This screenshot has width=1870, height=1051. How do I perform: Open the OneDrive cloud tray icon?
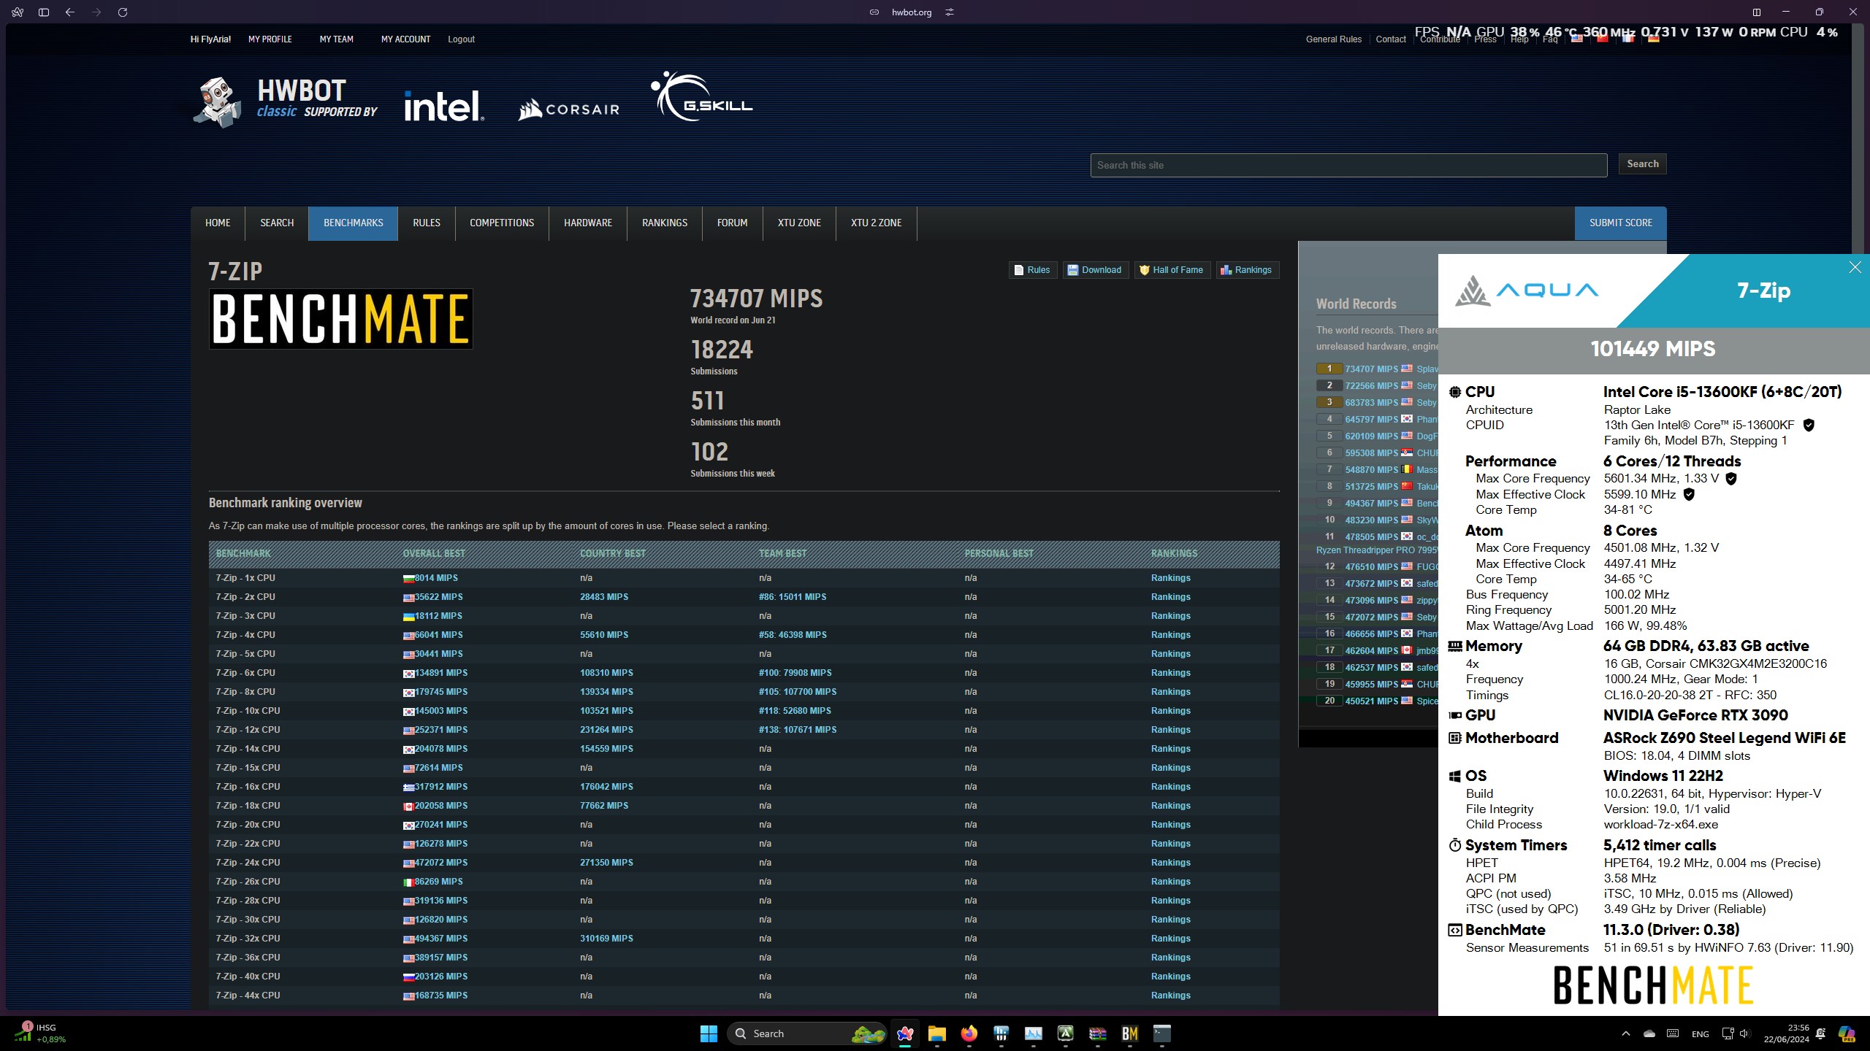pyautogui.click(x=1649, y=1033)
